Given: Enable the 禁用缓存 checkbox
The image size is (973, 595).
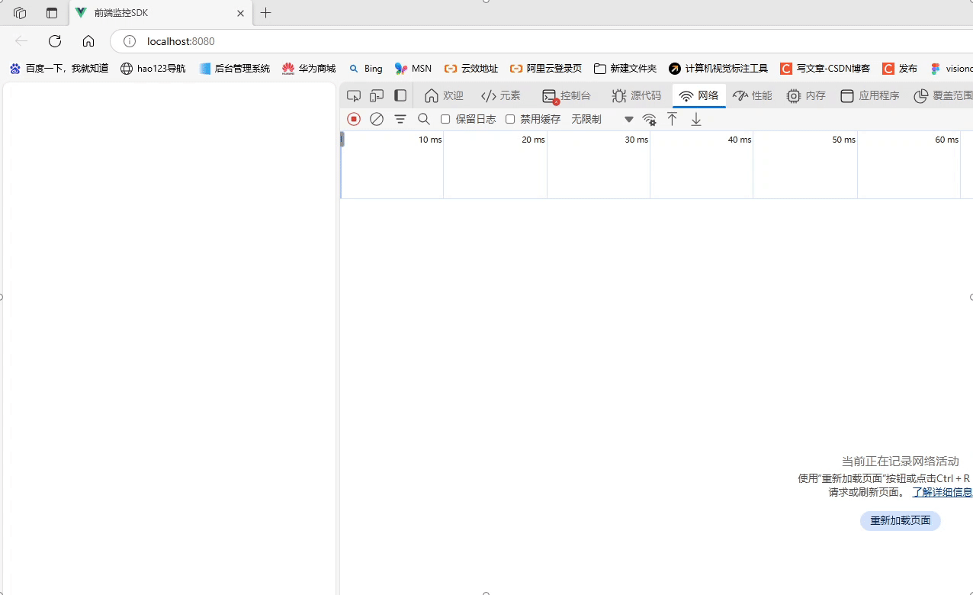Looking at the screenshot, I should (510, 119).
